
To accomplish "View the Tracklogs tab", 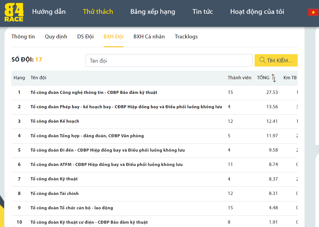I will click(186, 37).
